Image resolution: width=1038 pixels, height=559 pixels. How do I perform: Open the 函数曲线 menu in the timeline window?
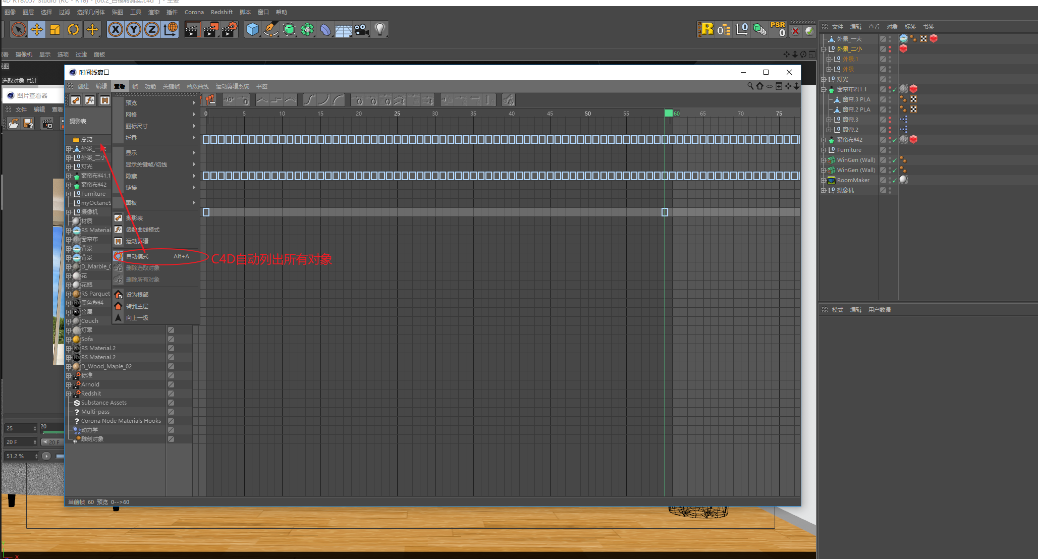(x=197, y=86)
